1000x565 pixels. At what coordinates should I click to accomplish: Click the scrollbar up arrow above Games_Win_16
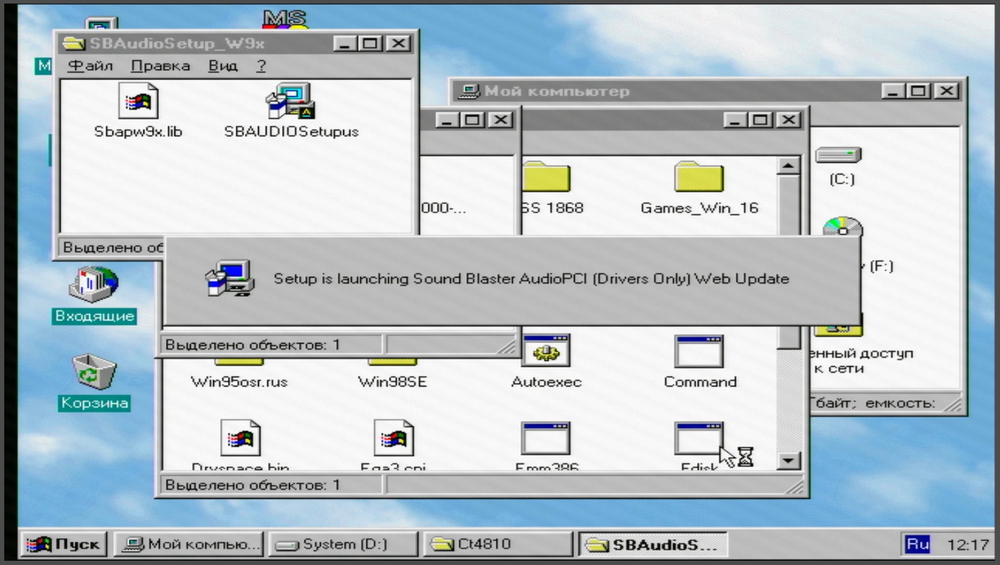pos(790,166)
